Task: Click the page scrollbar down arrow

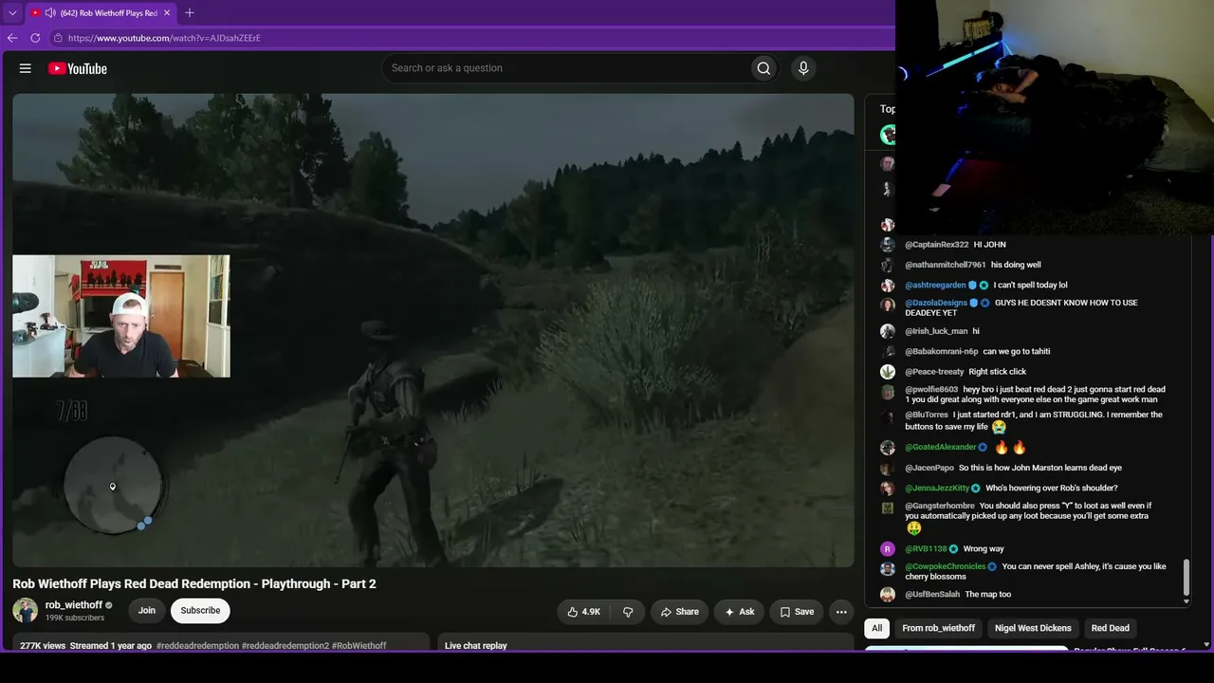Action: tap(1206, 645)
